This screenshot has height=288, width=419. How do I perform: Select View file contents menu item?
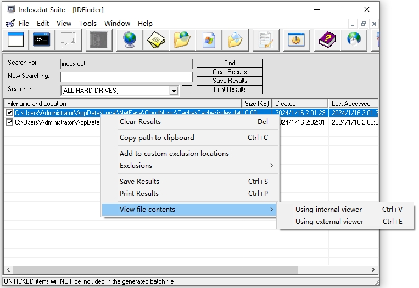click(190, 210)
